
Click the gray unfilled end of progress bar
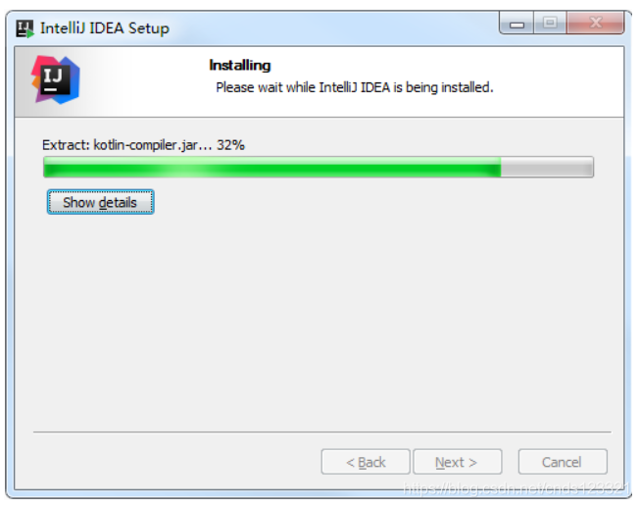547,167
